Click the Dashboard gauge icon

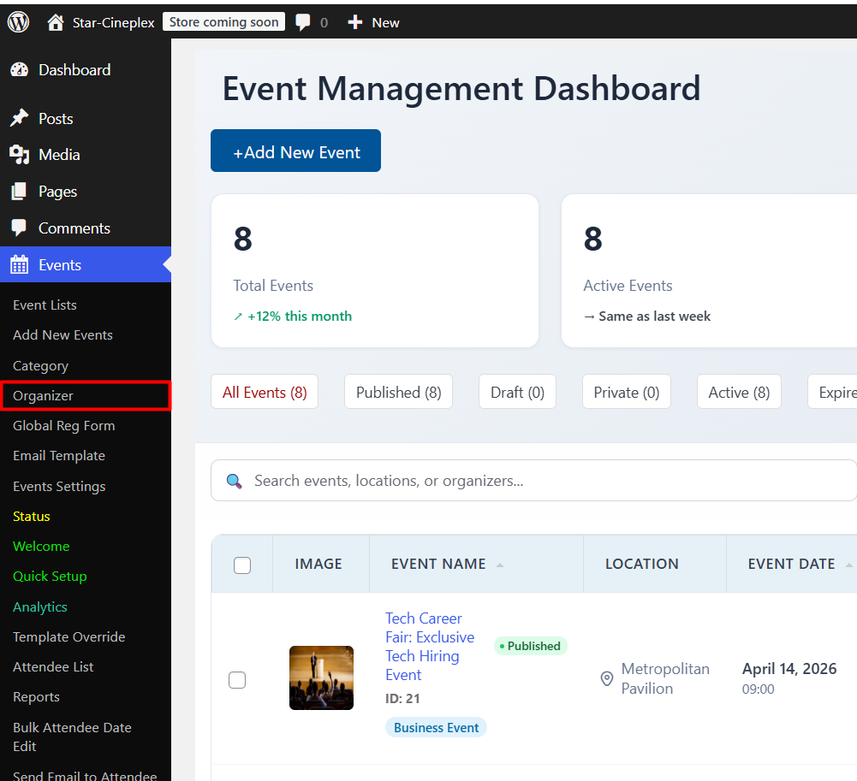click(19, 70)
